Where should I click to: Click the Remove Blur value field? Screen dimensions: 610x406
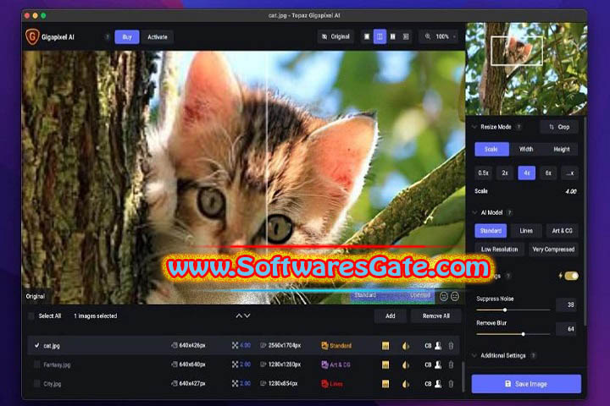pyautogui.click(x=566, y=329)
